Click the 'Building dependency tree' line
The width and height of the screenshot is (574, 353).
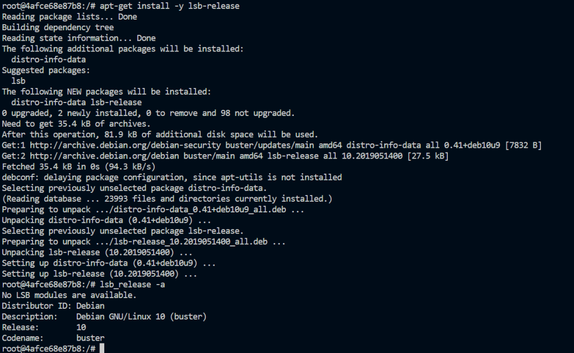[x=58, y=27]
